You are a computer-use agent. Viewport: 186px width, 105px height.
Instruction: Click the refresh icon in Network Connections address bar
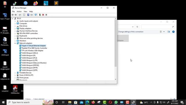click(x=137, y=27)
